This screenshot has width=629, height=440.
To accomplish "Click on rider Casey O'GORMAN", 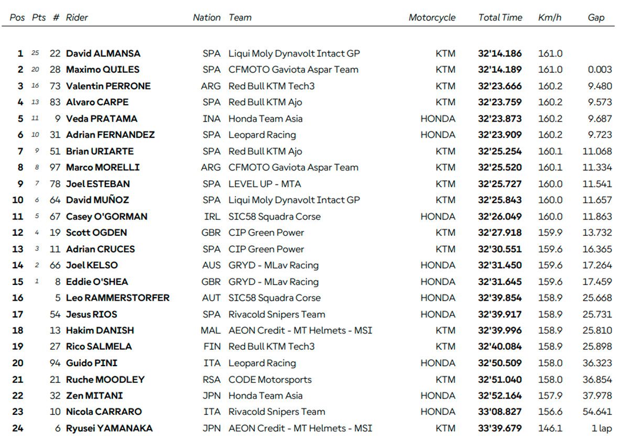I will coord(106,216).
